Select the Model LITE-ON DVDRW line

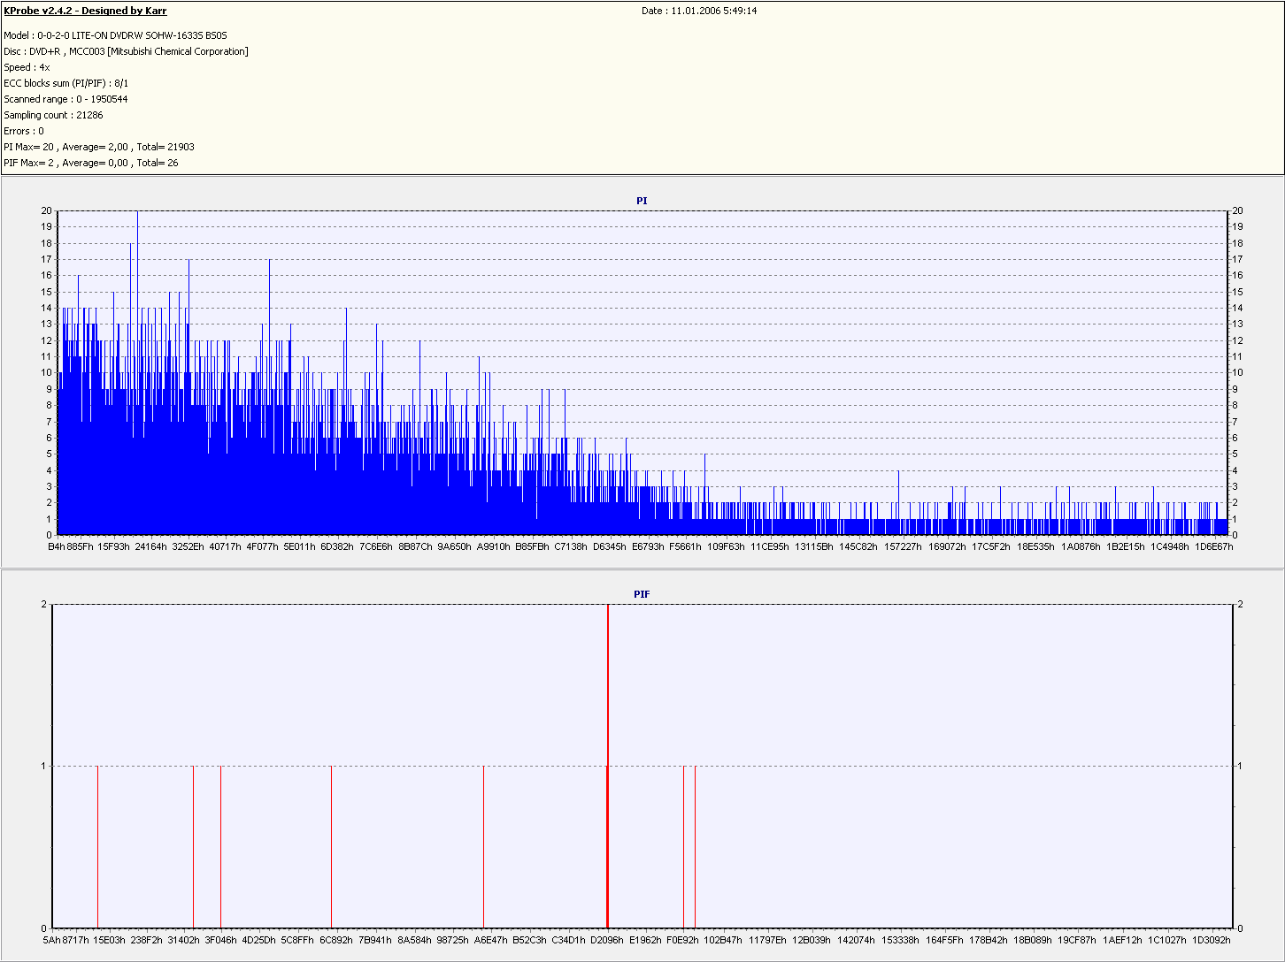[x=115, y=35]
